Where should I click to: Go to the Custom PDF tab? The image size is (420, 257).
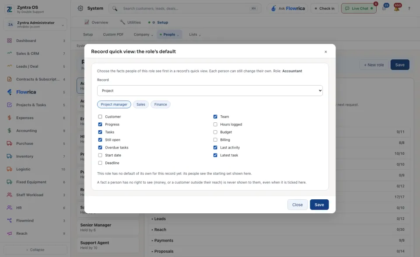(113, 35)
